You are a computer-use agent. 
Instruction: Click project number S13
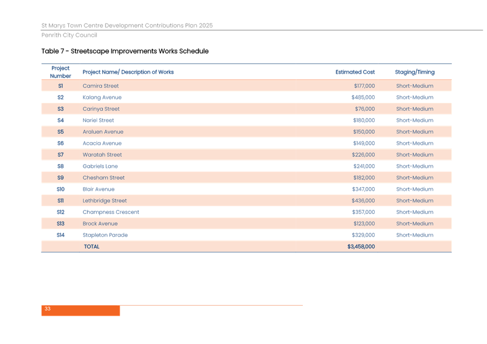point(60,224)
